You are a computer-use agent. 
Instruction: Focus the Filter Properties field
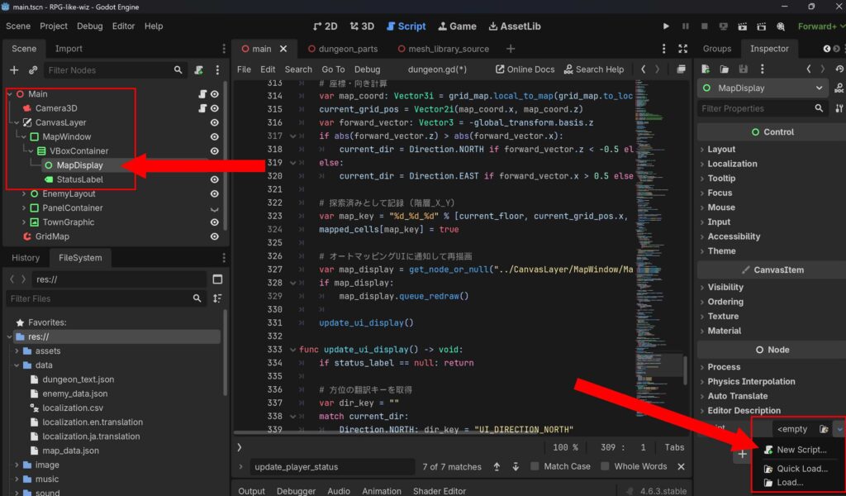point(763,108)
